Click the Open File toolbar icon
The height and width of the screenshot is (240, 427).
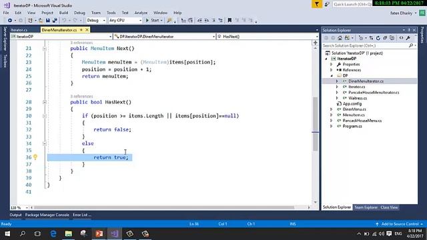coord(41,21)
